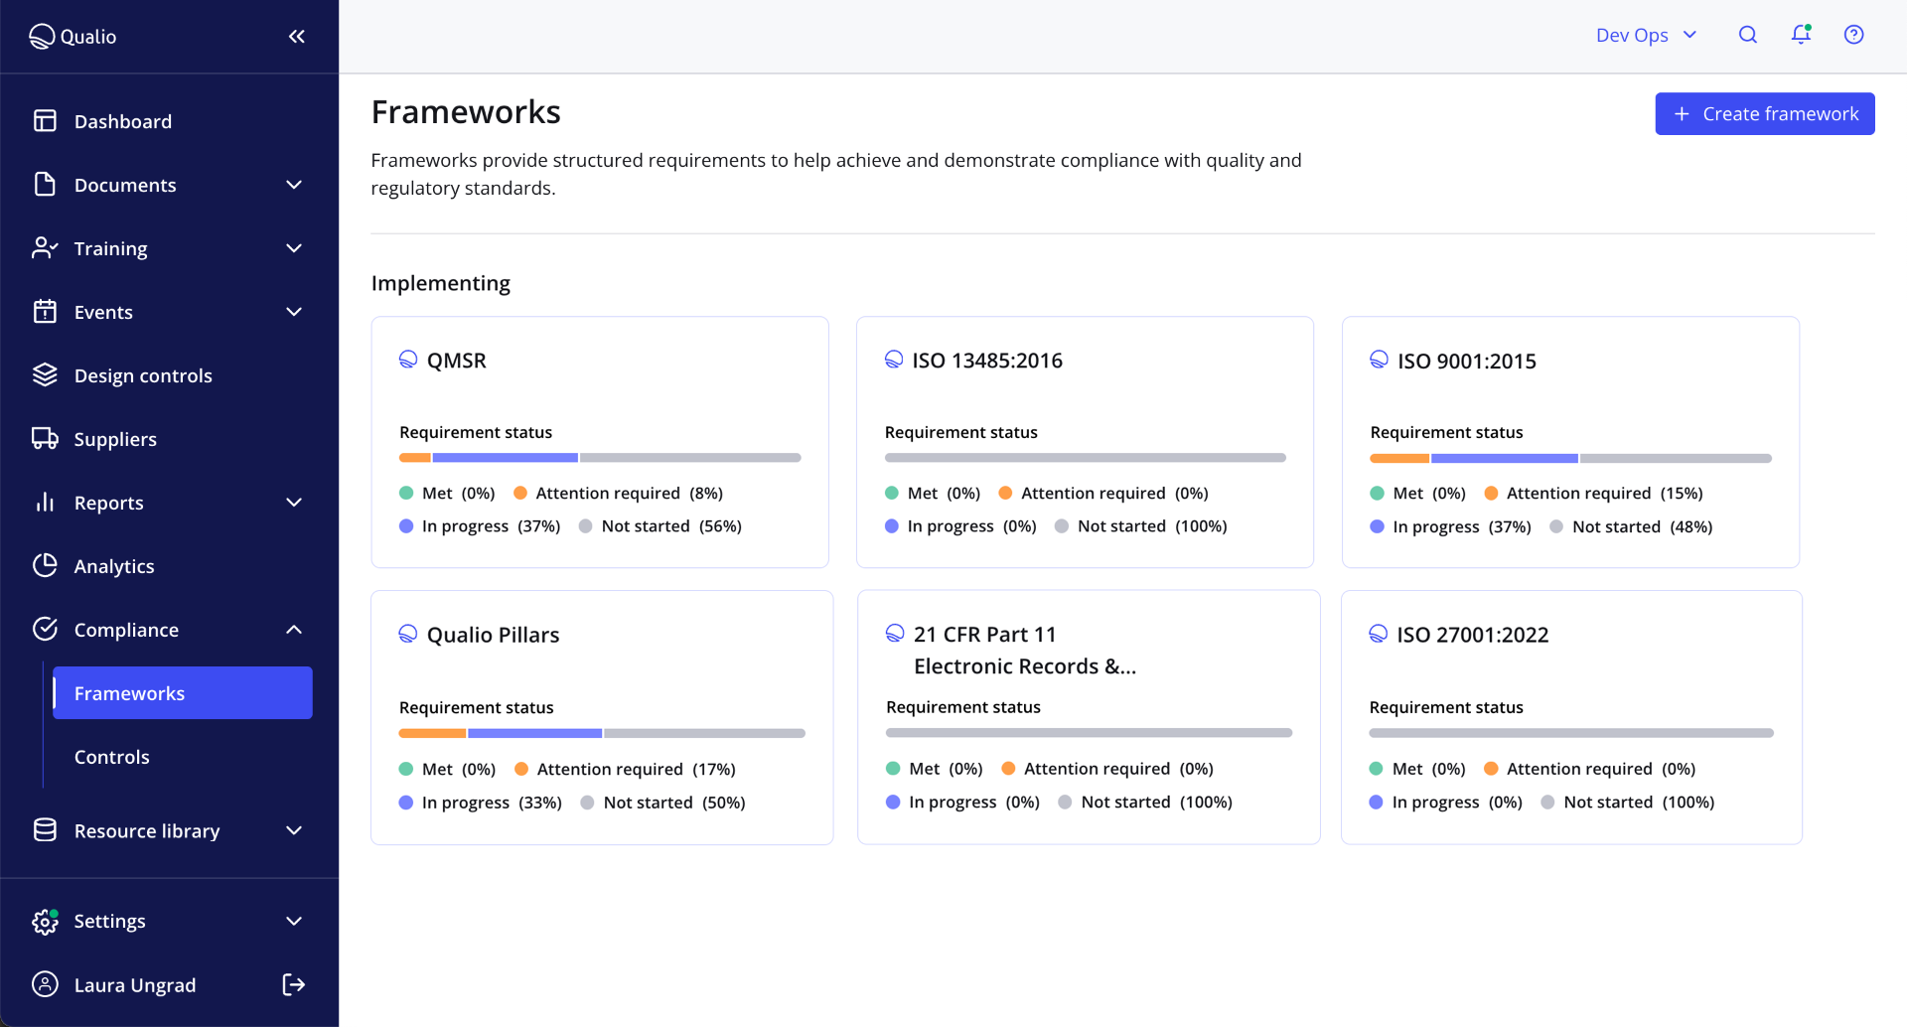Click the Qualio logo in the top left
1907x1027 pixels.
tap(73, 36)
